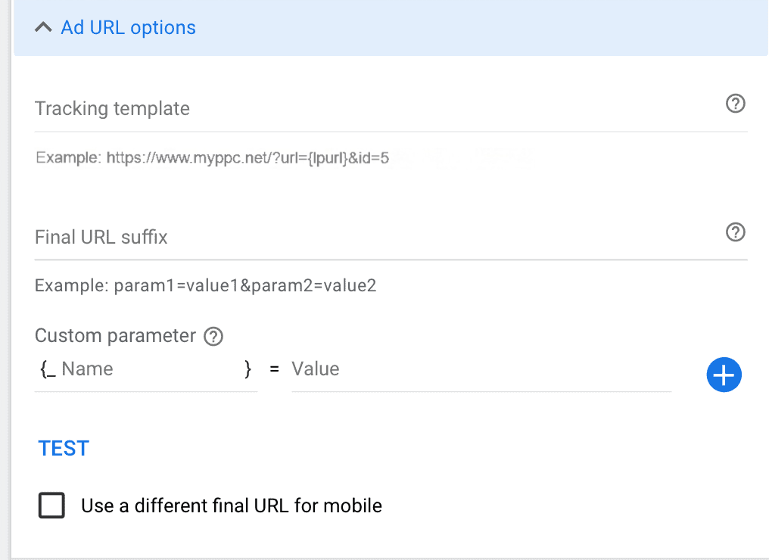Add custom parameter with blue plus button
This screenshot has width=769, height=560.
pos(724,375)
